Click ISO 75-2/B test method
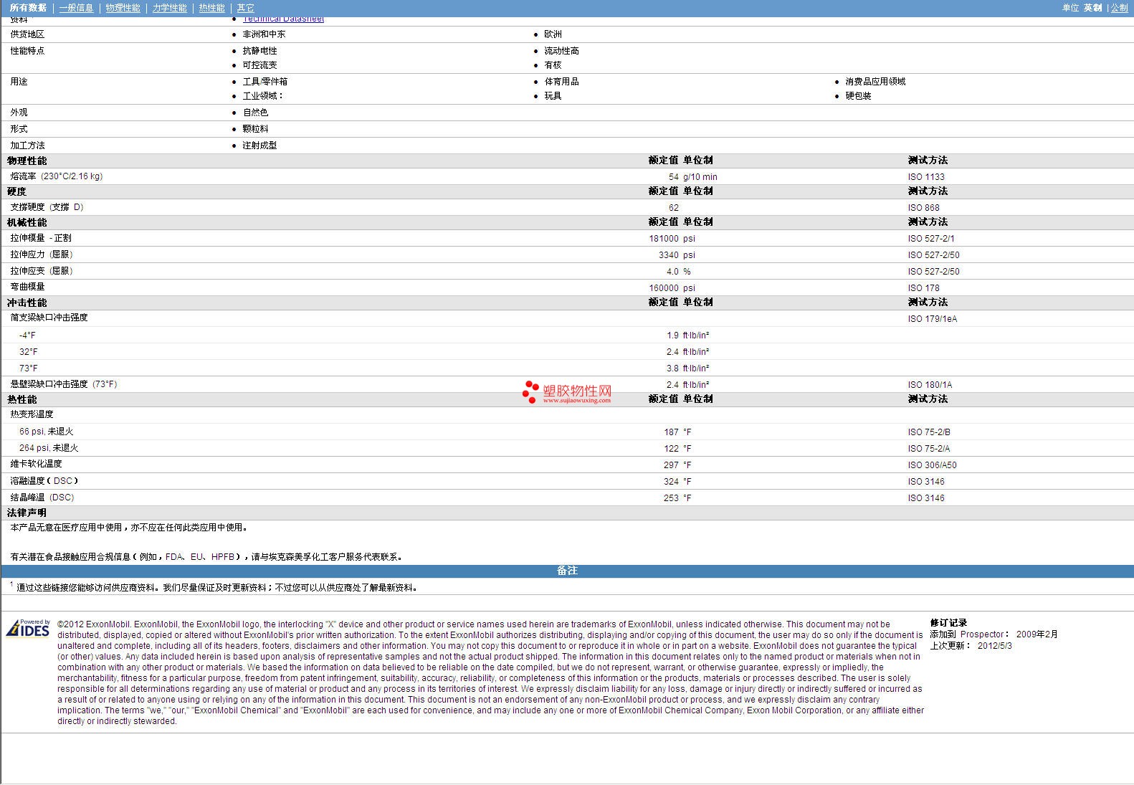The image size is (1134, 785). tap(929, 432)
